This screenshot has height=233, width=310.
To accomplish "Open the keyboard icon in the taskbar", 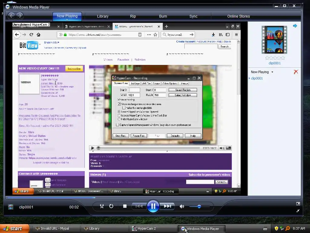I will (265, 229).
